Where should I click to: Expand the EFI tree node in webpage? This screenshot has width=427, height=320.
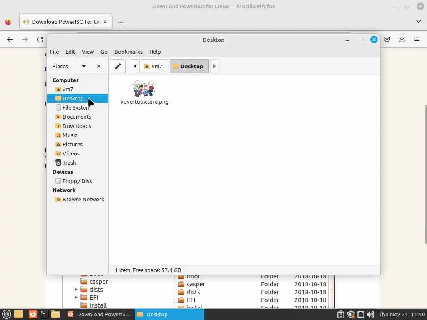76,297
